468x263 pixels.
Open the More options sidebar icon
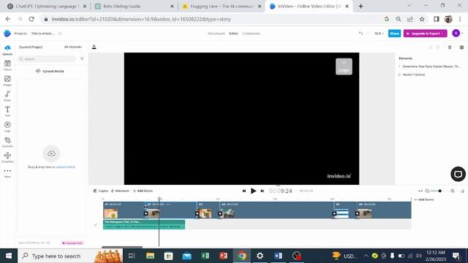point(7,172)
